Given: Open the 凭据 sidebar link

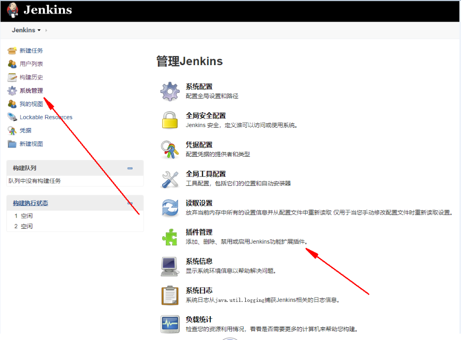Looking at the screenshot, I should pyautogui.click(x=25, y=130).
